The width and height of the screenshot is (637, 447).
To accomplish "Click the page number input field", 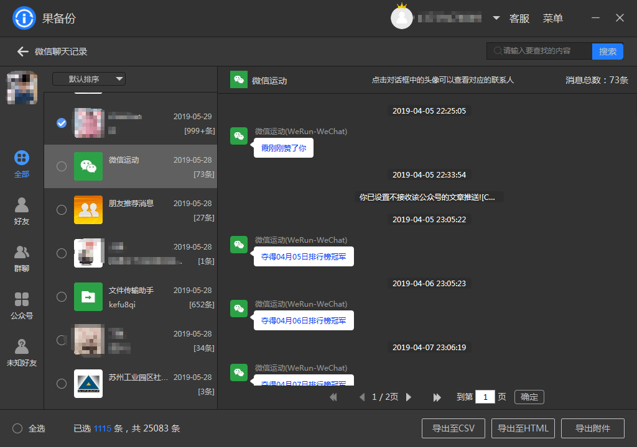I will tap(485, 397).
